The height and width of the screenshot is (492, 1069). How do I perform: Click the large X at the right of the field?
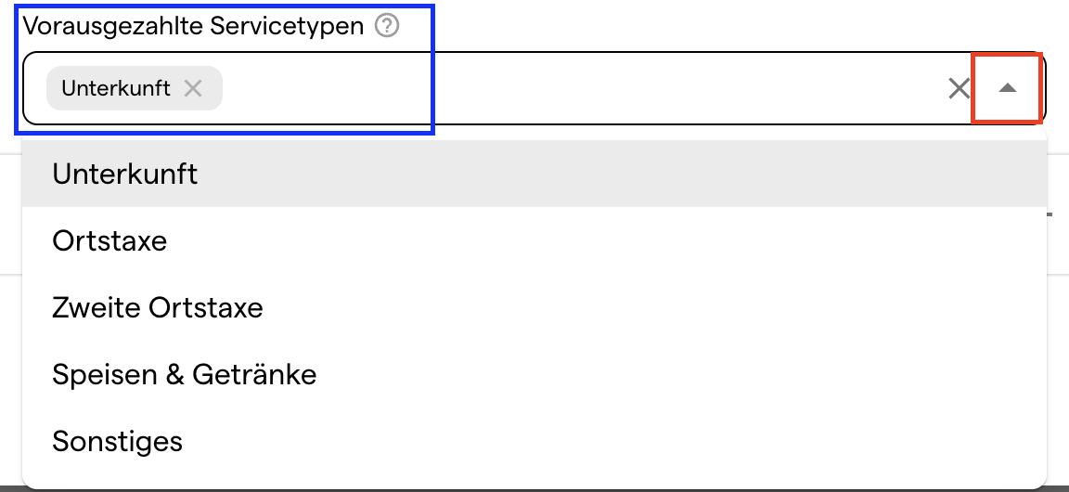[960, 88]
